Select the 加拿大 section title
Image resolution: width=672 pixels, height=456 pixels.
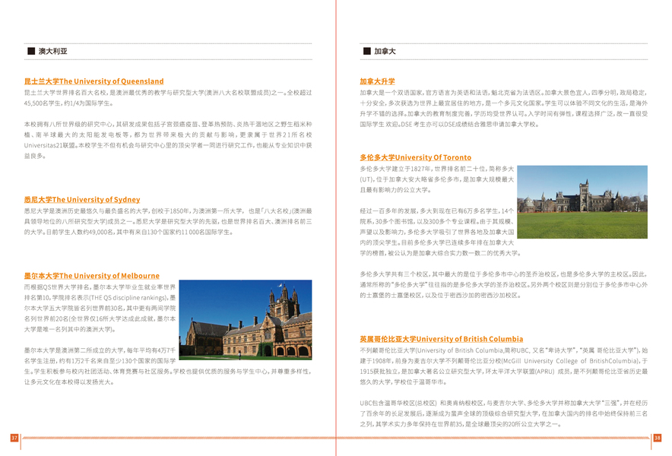click(385, 51)
